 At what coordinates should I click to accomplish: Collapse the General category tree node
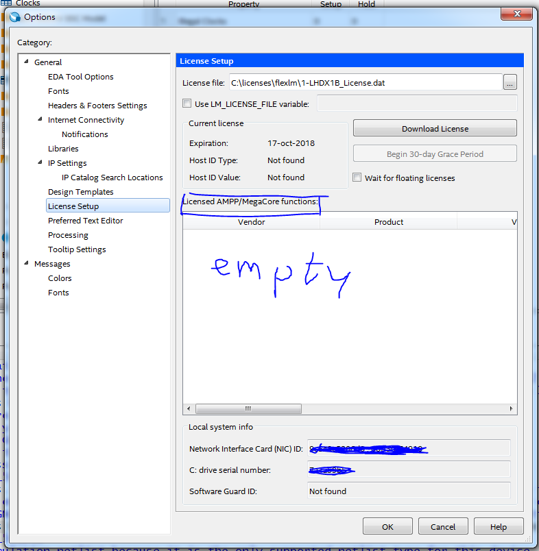tap(26, 62)
